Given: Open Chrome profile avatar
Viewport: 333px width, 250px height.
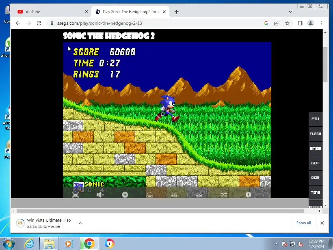Looking at the screenshot, I should point(311,23).
